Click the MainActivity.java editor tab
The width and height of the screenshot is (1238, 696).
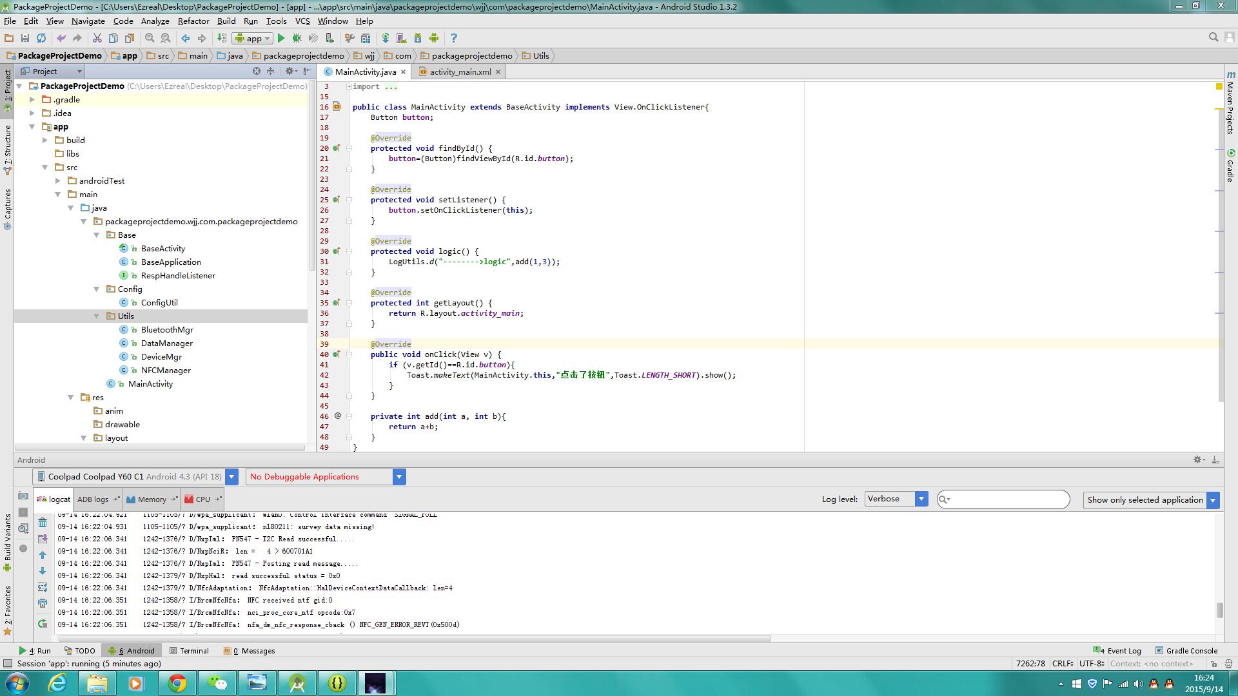point(366,72)
